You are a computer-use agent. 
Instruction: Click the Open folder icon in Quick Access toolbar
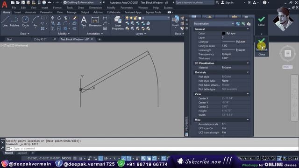(18, 2)
